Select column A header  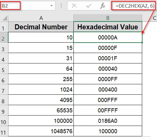pyautogui.click(x=41, y=18)
